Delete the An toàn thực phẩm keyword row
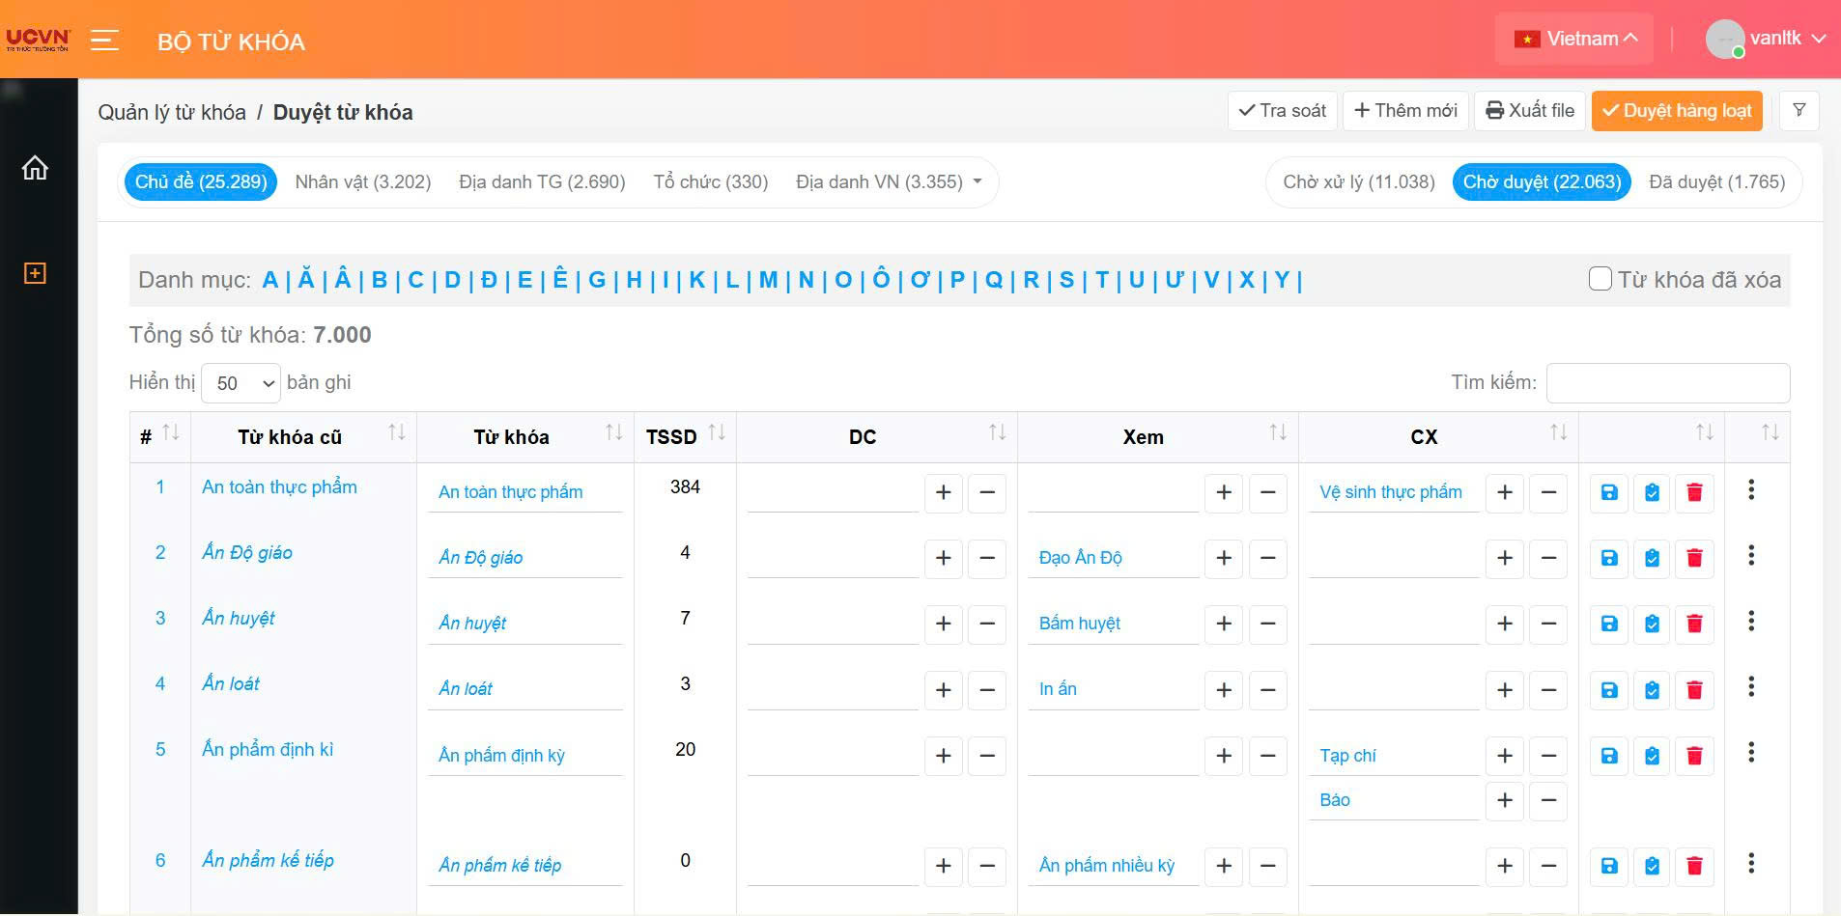Screen dimensions: 1841x916 (1694, 492)
